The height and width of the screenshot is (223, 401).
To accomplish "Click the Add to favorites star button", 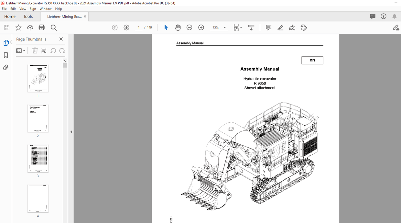I will (18, 28).
